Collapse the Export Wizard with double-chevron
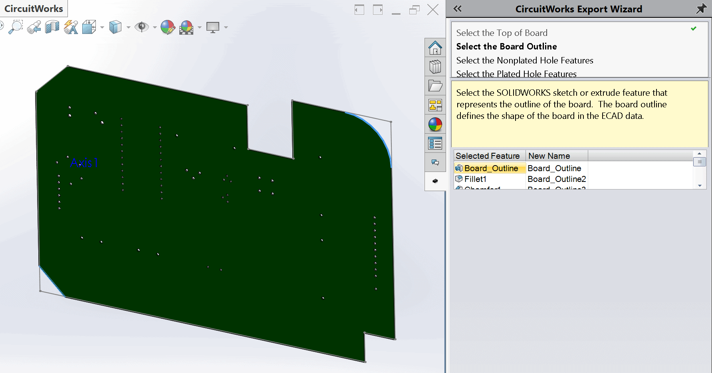 point(458,9)
